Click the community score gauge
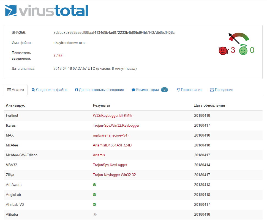This screenshot has width=267, height=222. tap(239, 38)
